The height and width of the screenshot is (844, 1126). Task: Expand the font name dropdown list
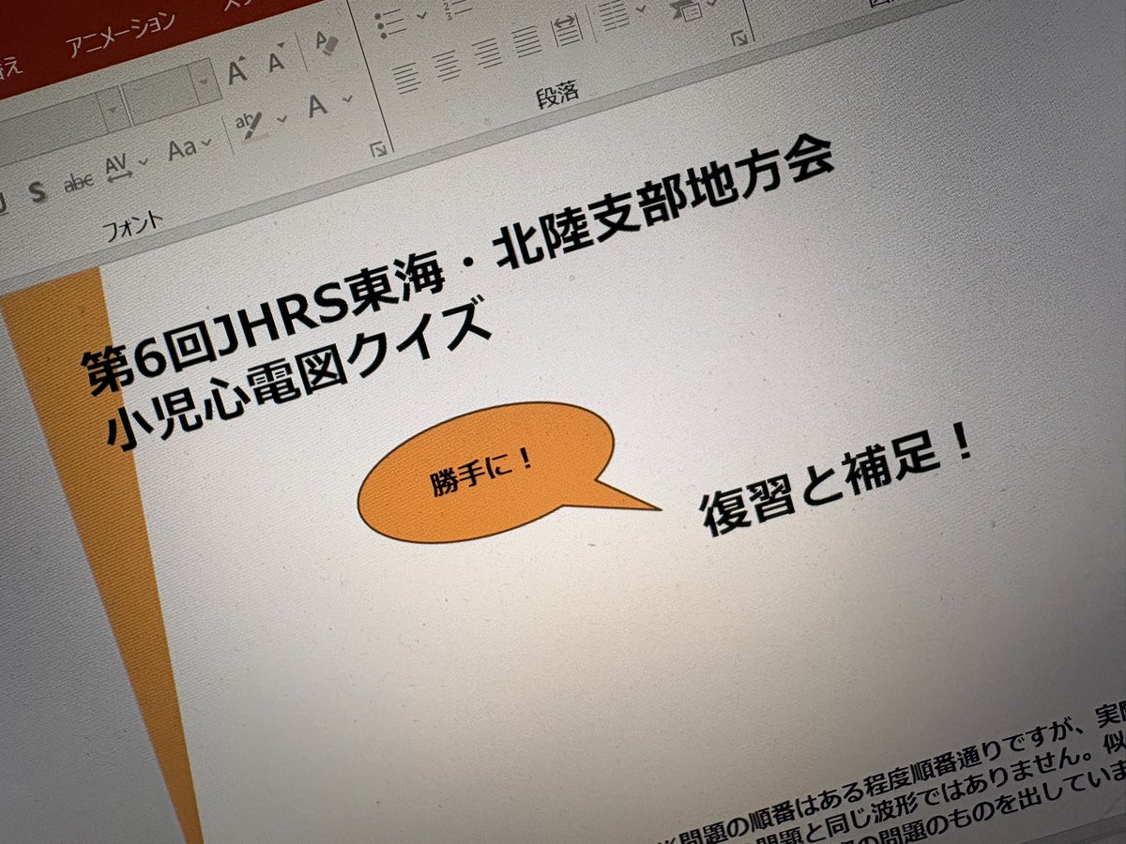(114, 111)
